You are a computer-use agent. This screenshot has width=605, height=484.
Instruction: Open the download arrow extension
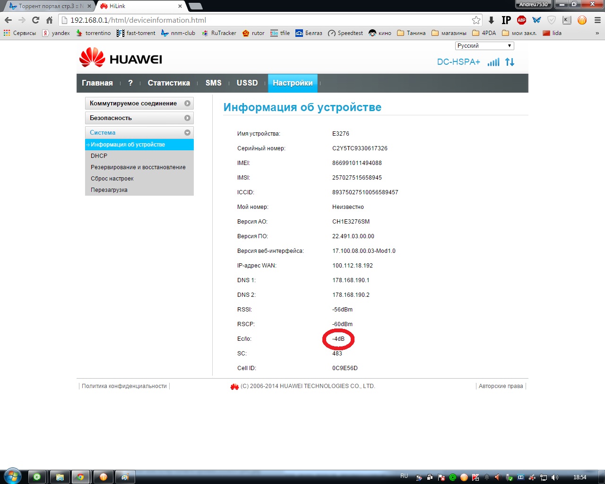point(492,20)
